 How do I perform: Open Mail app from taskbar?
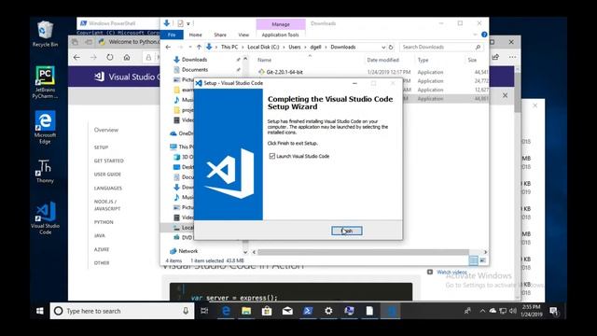[x=287, y=311]
